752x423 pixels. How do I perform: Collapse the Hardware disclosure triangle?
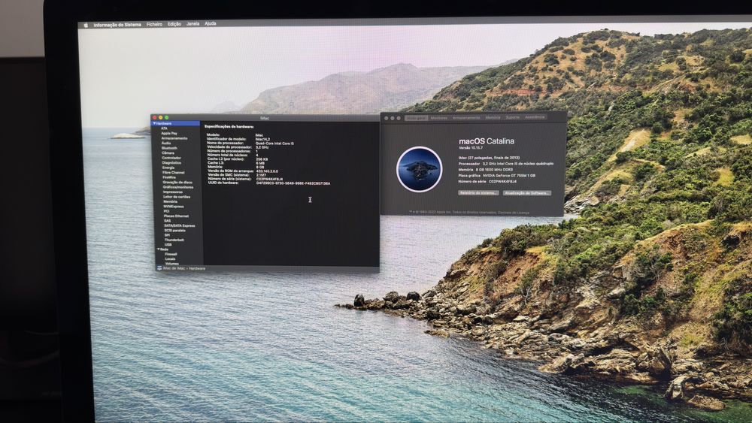[x=154, y=124]
